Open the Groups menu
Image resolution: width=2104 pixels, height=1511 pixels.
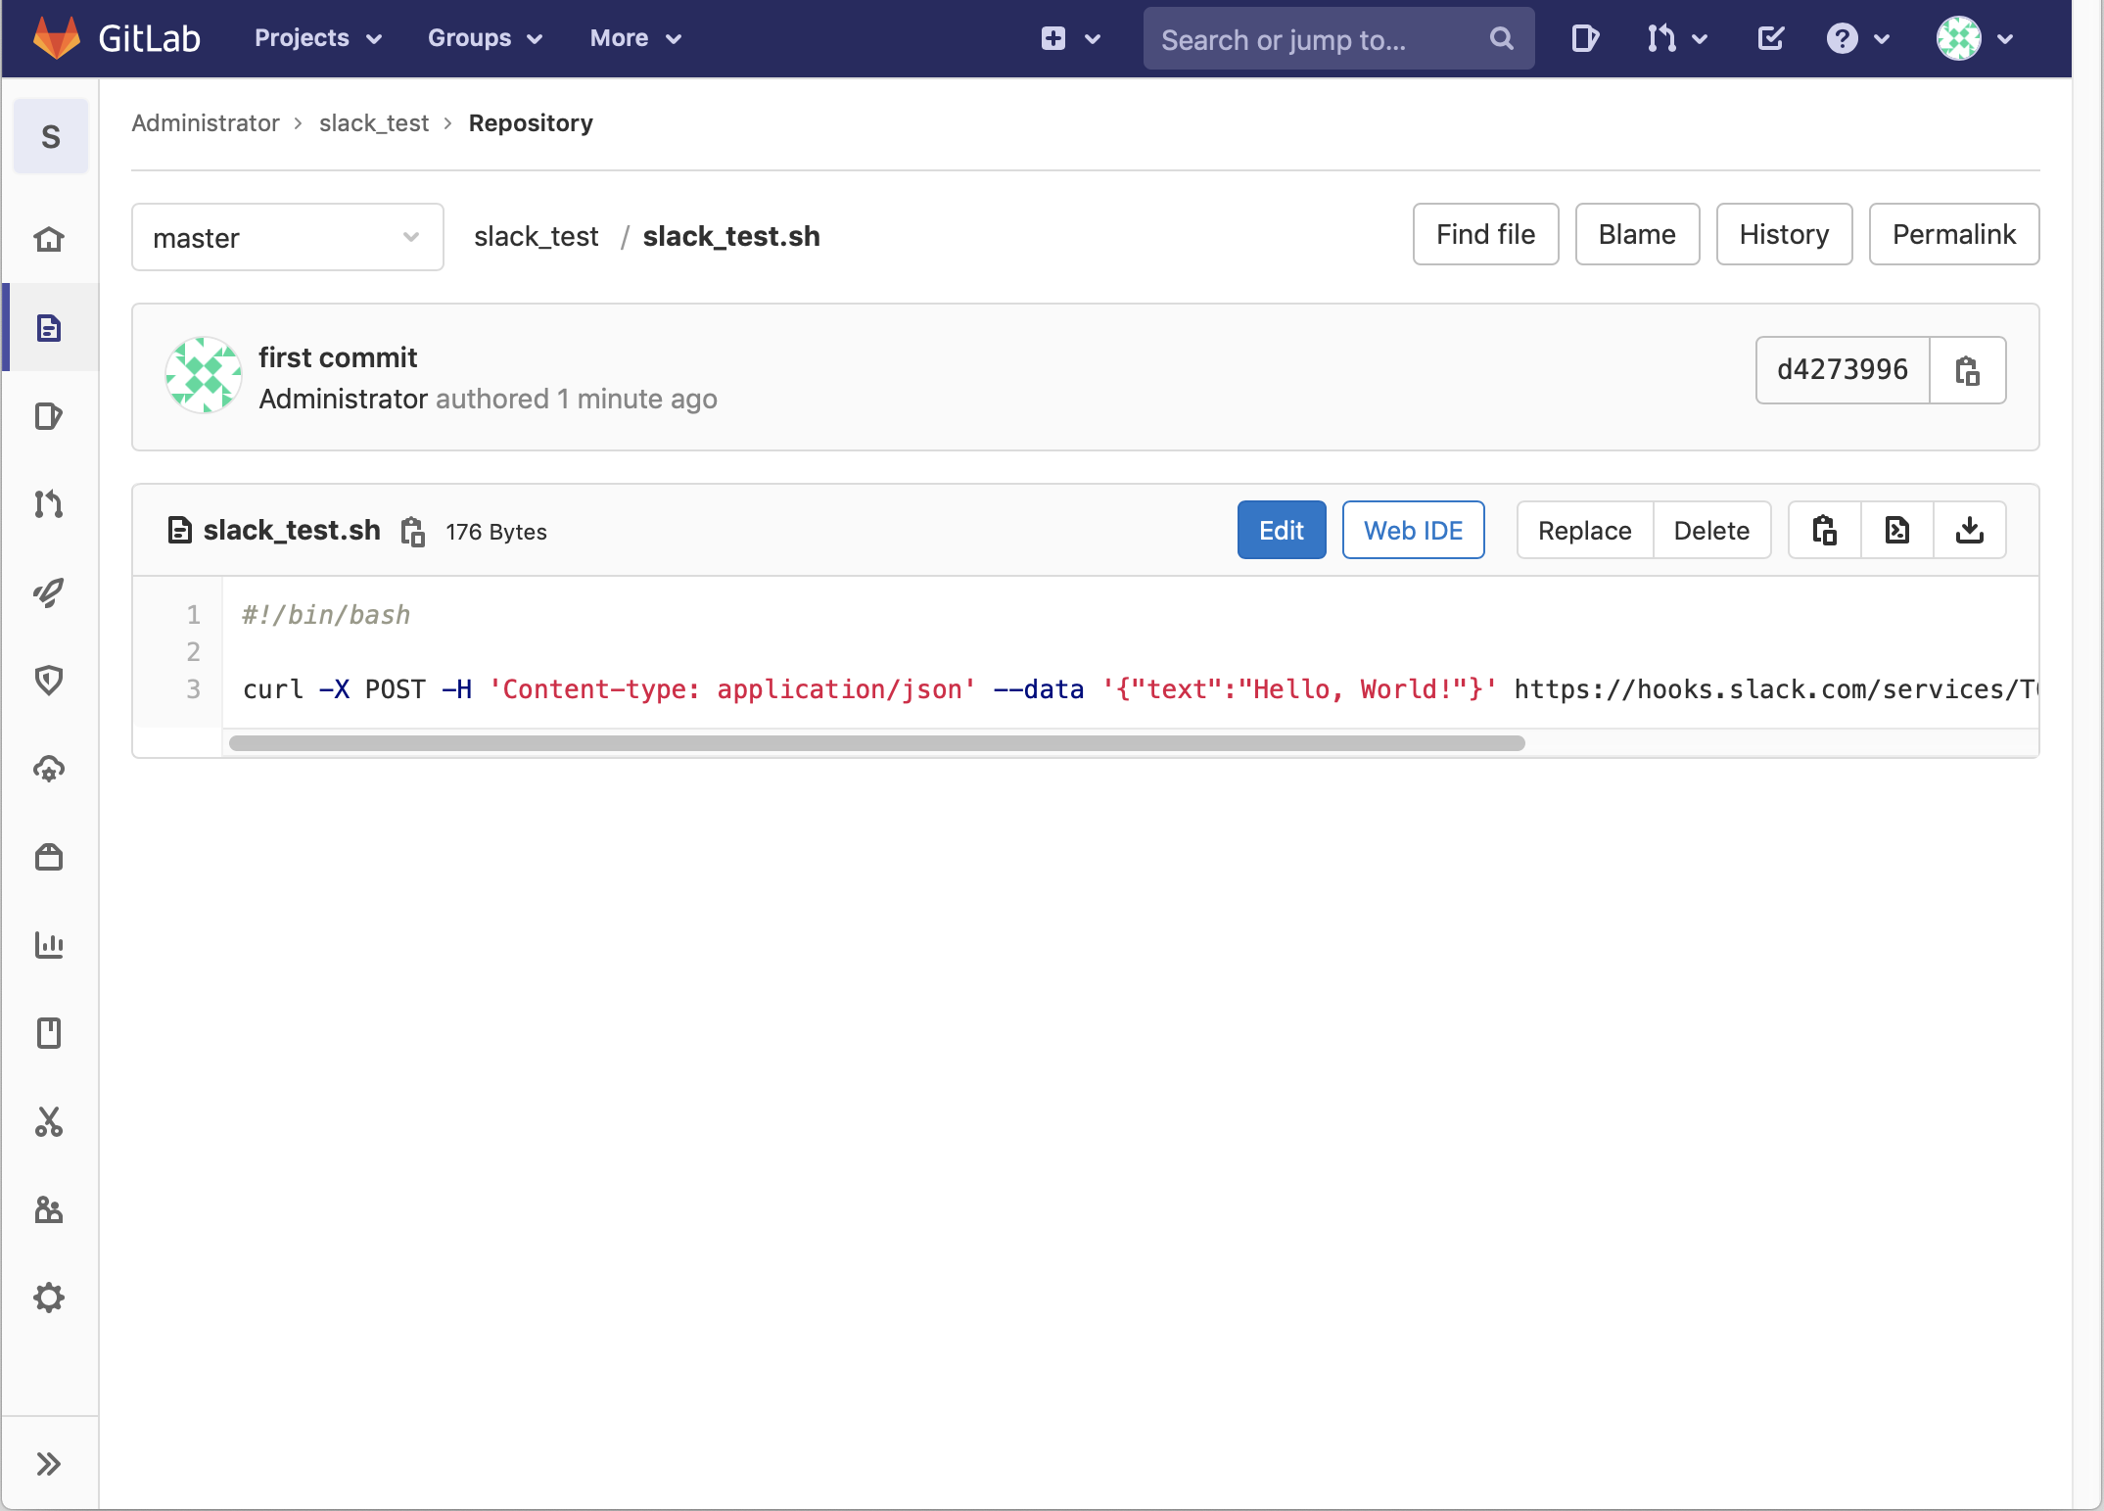click(486, 38)
